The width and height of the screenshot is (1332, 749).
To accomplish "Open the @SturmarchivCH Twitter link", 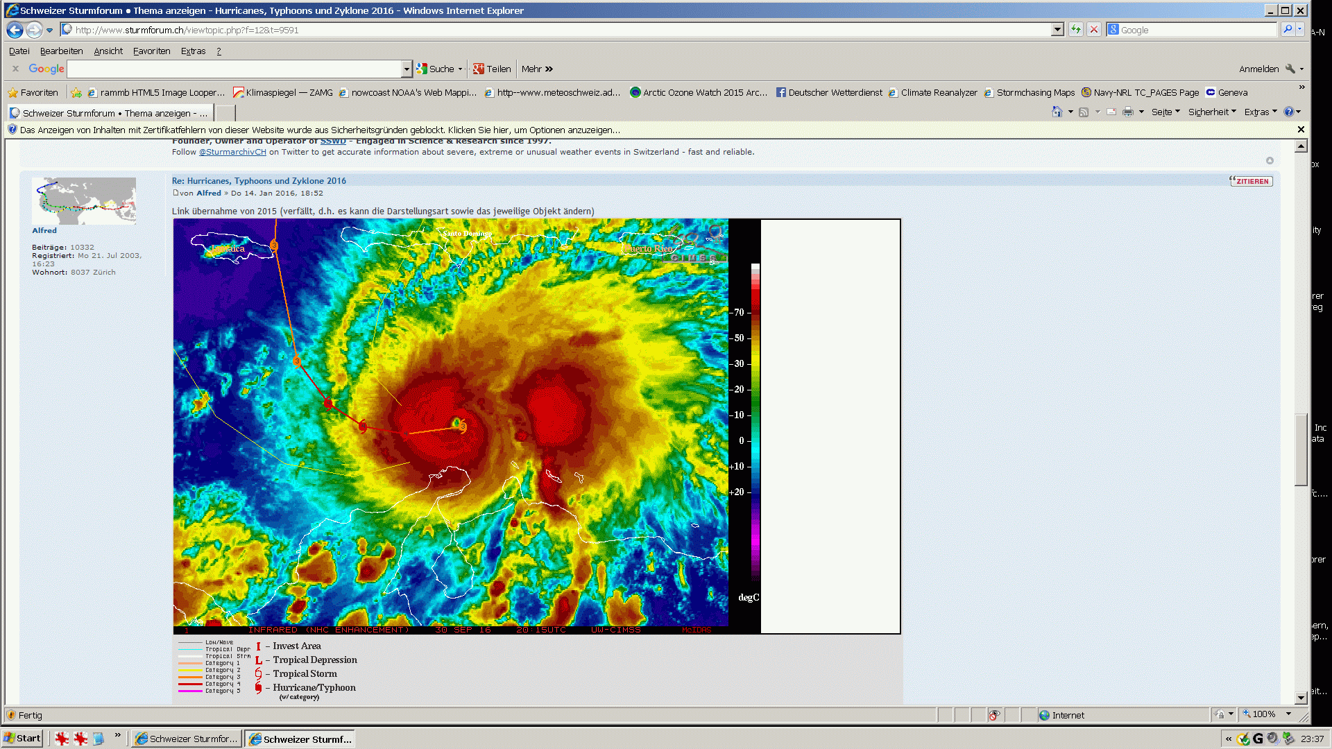I will pyautogui.click(x=232, y=152).
